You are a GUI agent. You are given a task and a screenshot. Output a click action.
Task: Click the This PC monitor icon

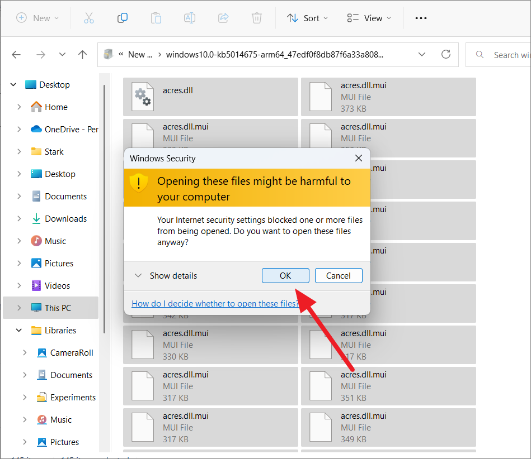36,308
